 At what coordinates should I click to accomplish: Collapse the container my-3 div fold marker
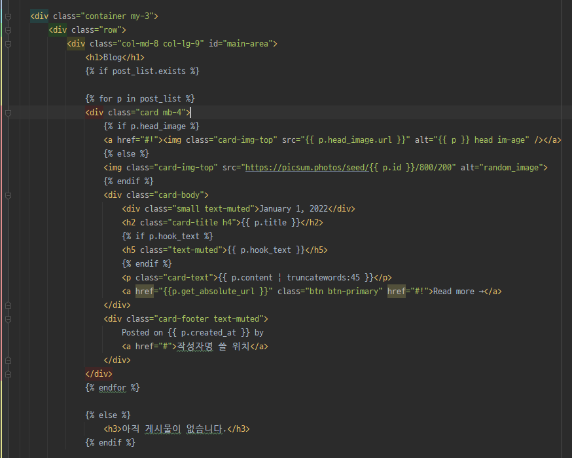coord(8,16)
